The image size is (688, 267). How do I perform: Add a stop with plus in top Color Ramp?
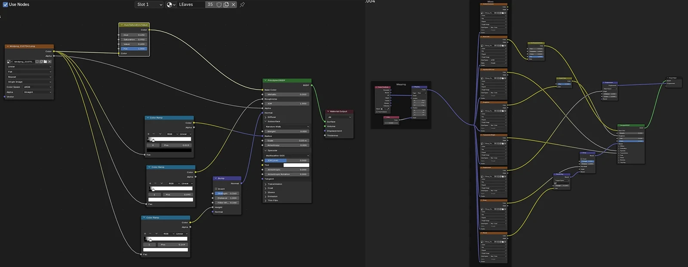coord(149,134)
